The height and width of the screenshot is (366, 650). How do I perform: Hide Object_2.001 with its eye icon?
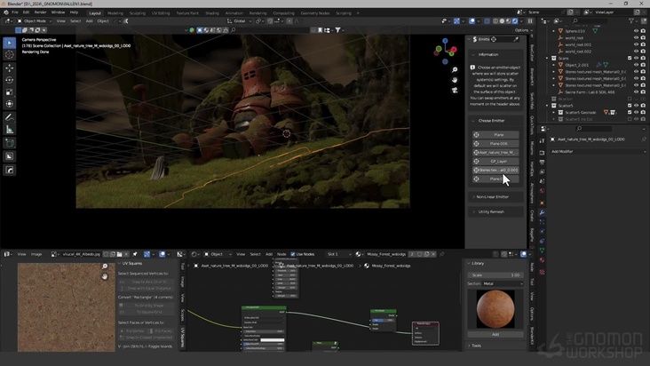(x=637, y=65)
